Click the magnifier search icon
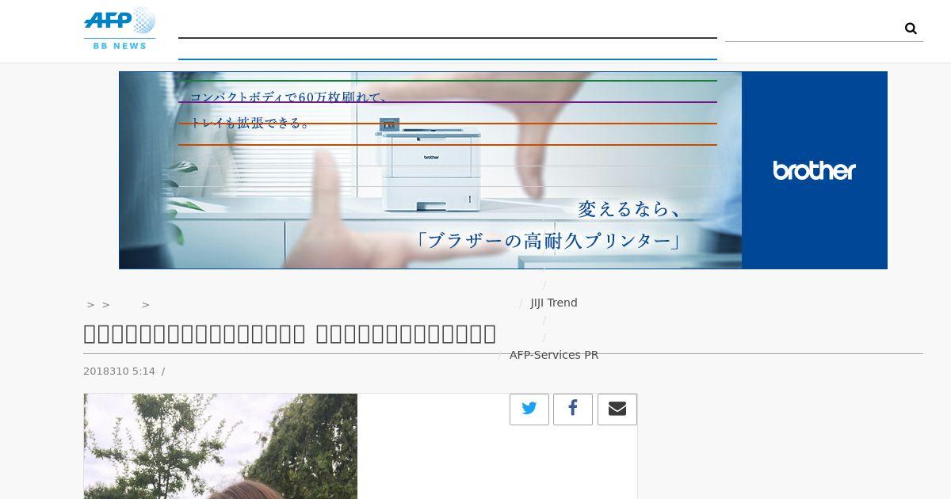The image size is (951, 499). (x=911, y=29)
